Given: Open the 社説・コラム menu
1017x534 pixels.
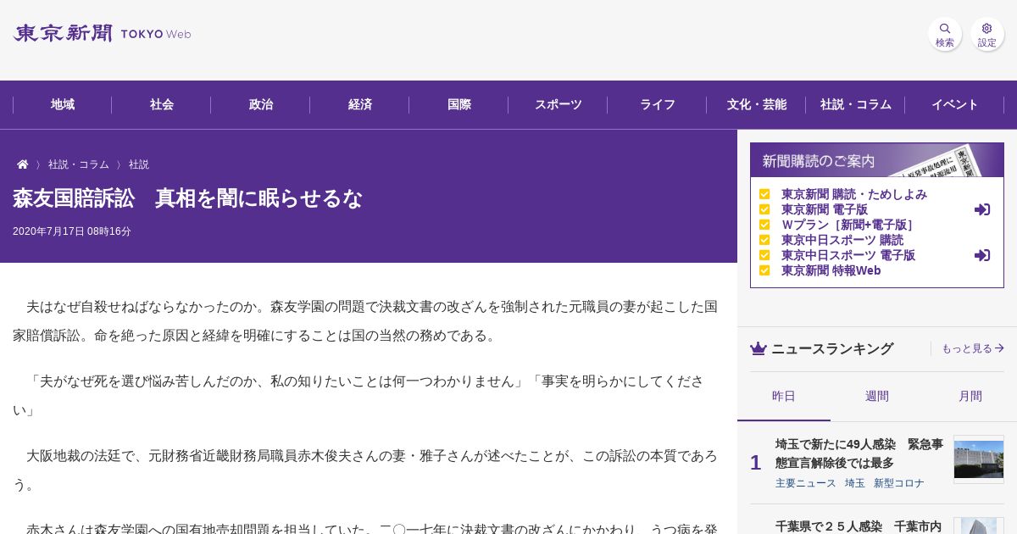Looking at the screenshot, I should click(x=856, y=104).
